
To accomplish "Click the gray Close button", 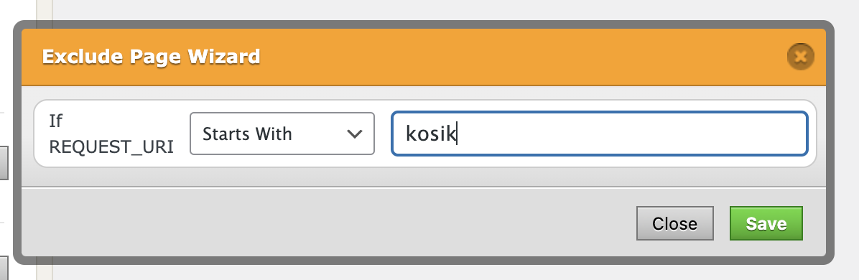I will point(675,223).
